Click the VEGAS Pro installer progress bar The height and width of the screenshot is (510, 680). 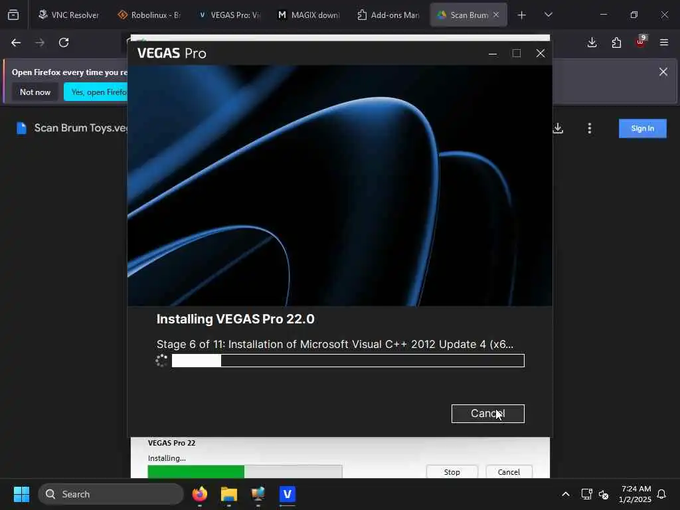click(x=348, y=361)
